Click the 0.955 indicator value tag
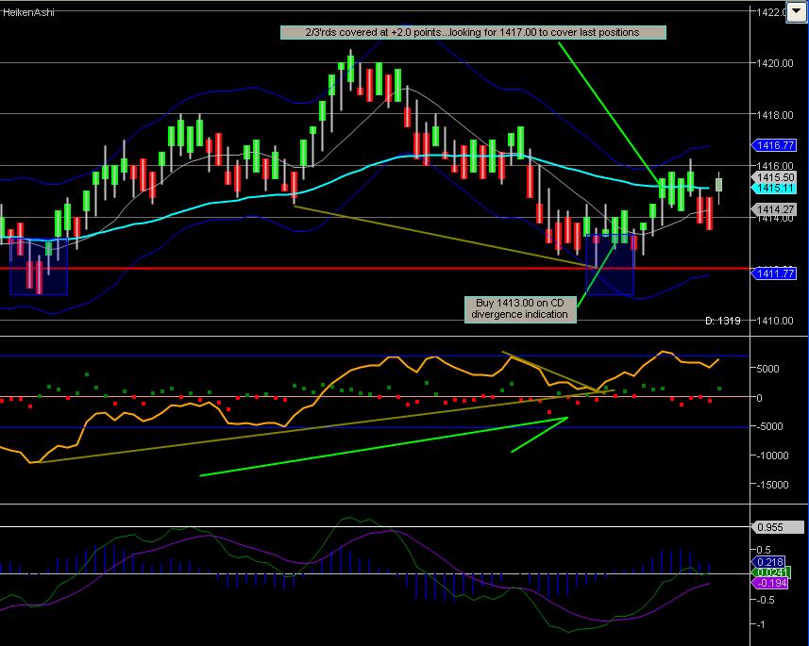 point(778,527)
